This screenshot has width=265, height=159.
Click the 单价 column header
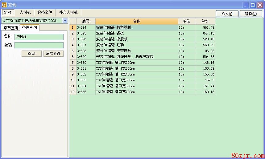coord(205,21)
